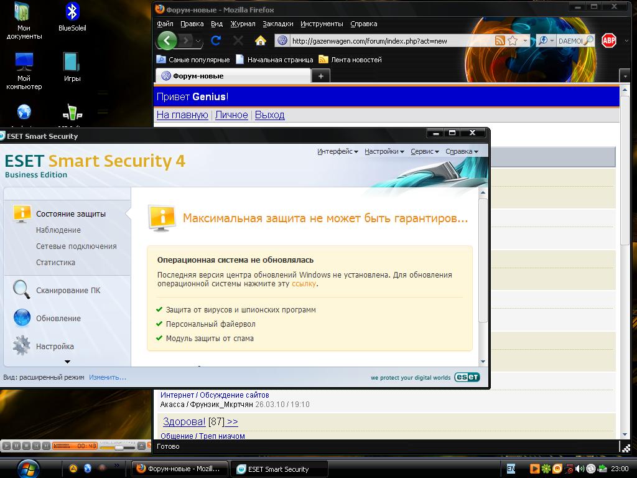The image size is (637, 478).
Task: Open the Настройки dropdown in ESET
Action: pyautogui.click(x=384, y=151)
